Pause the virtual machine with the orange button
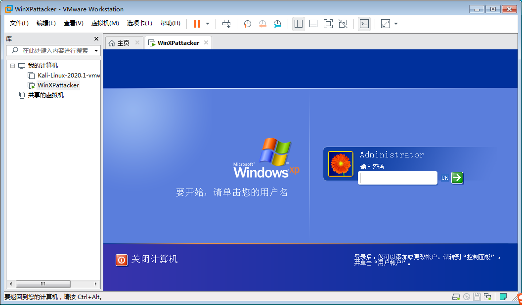The image size is (522, 305). click(197, 24)
